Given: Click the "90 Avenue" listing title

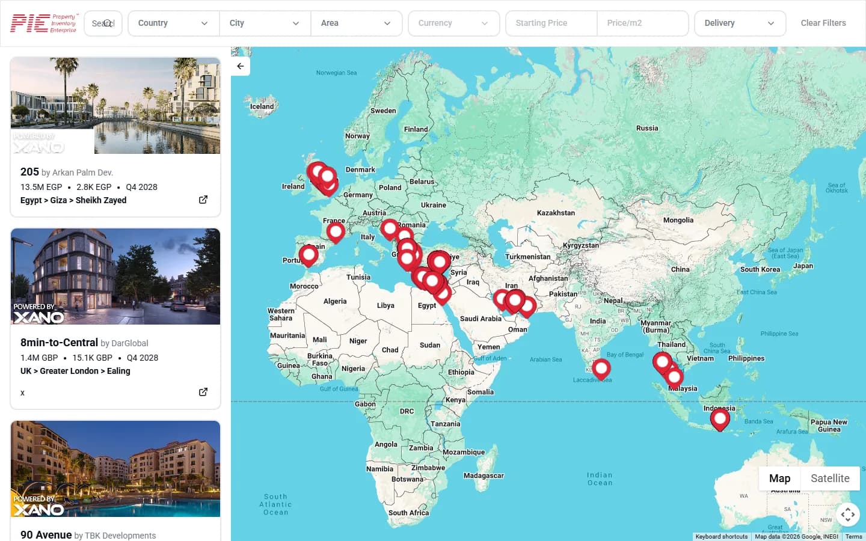Looking at the screenshot, I should [x=46, y=535].
